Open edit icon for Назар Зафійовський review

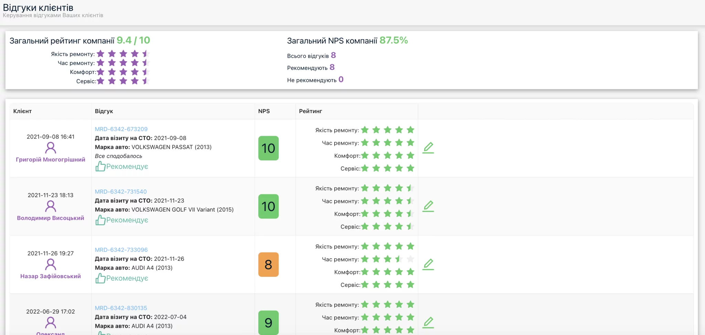coord(428,264)
